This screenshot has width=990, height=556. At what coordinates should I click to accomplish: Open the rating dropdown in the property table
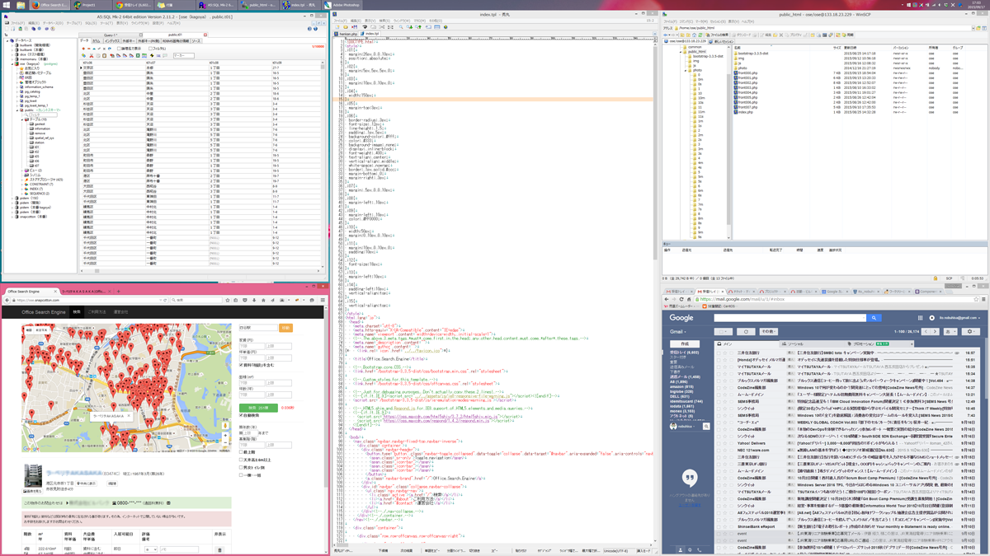151,549
